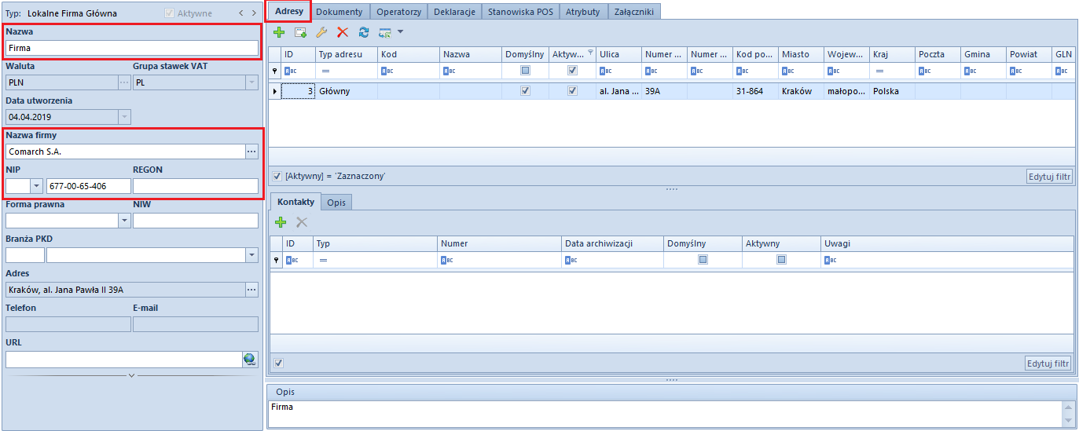
Task: Toggle contacts Domyślny filter checkbox
Action: [703, 260]
